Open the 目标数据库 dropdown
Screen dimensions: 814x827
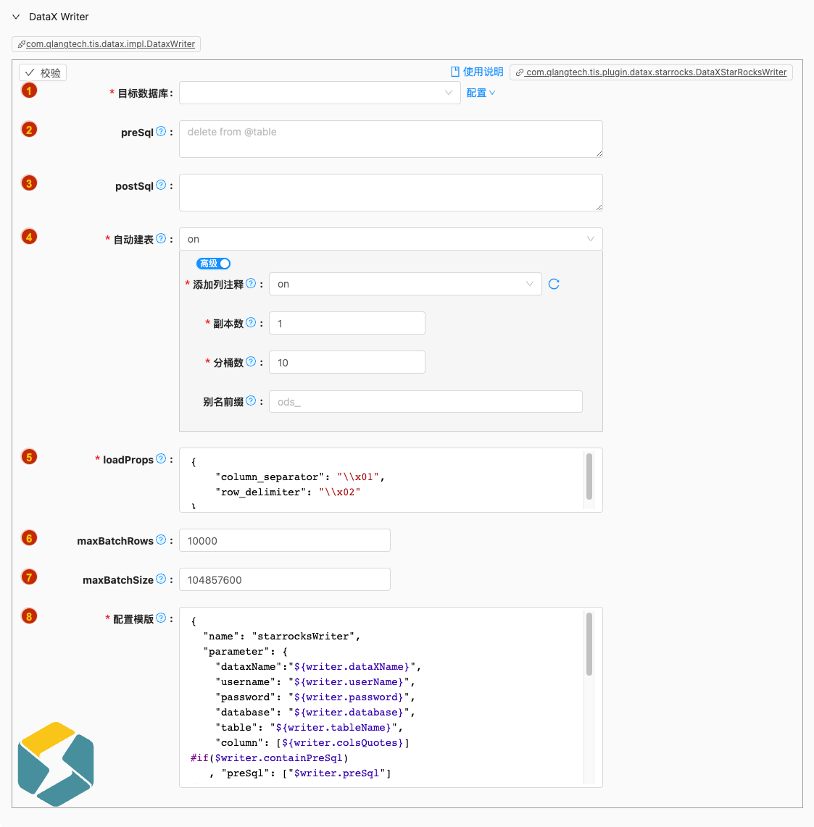[319, 93]
